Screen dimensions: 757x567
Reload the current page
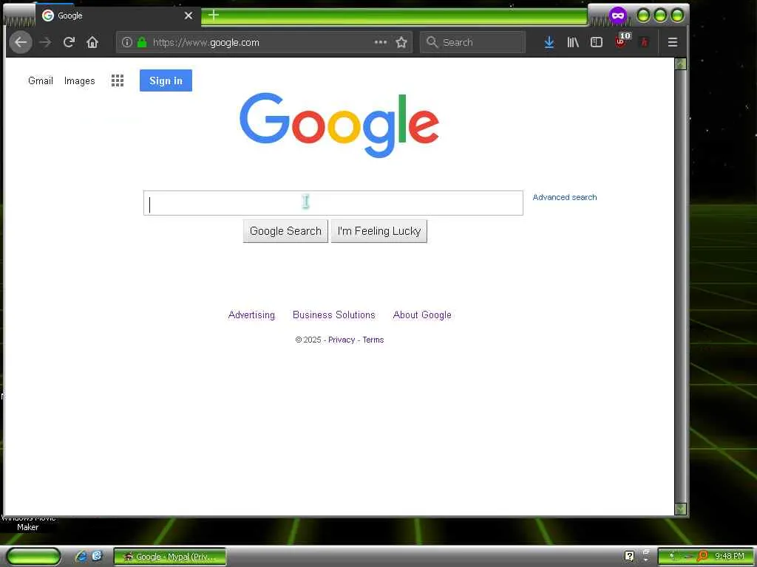pyautogui.click(x=69, y=42)
